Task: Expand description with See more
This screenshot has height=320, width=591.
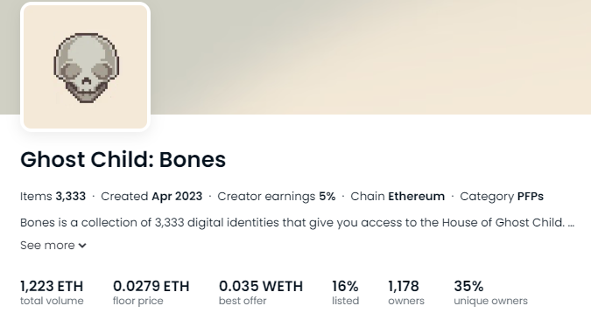Action: point(53,246)
